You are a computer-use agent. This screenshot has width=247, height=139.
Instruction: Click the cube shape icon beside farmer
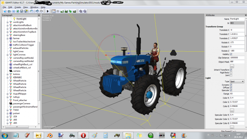click(x=11, y=38)
